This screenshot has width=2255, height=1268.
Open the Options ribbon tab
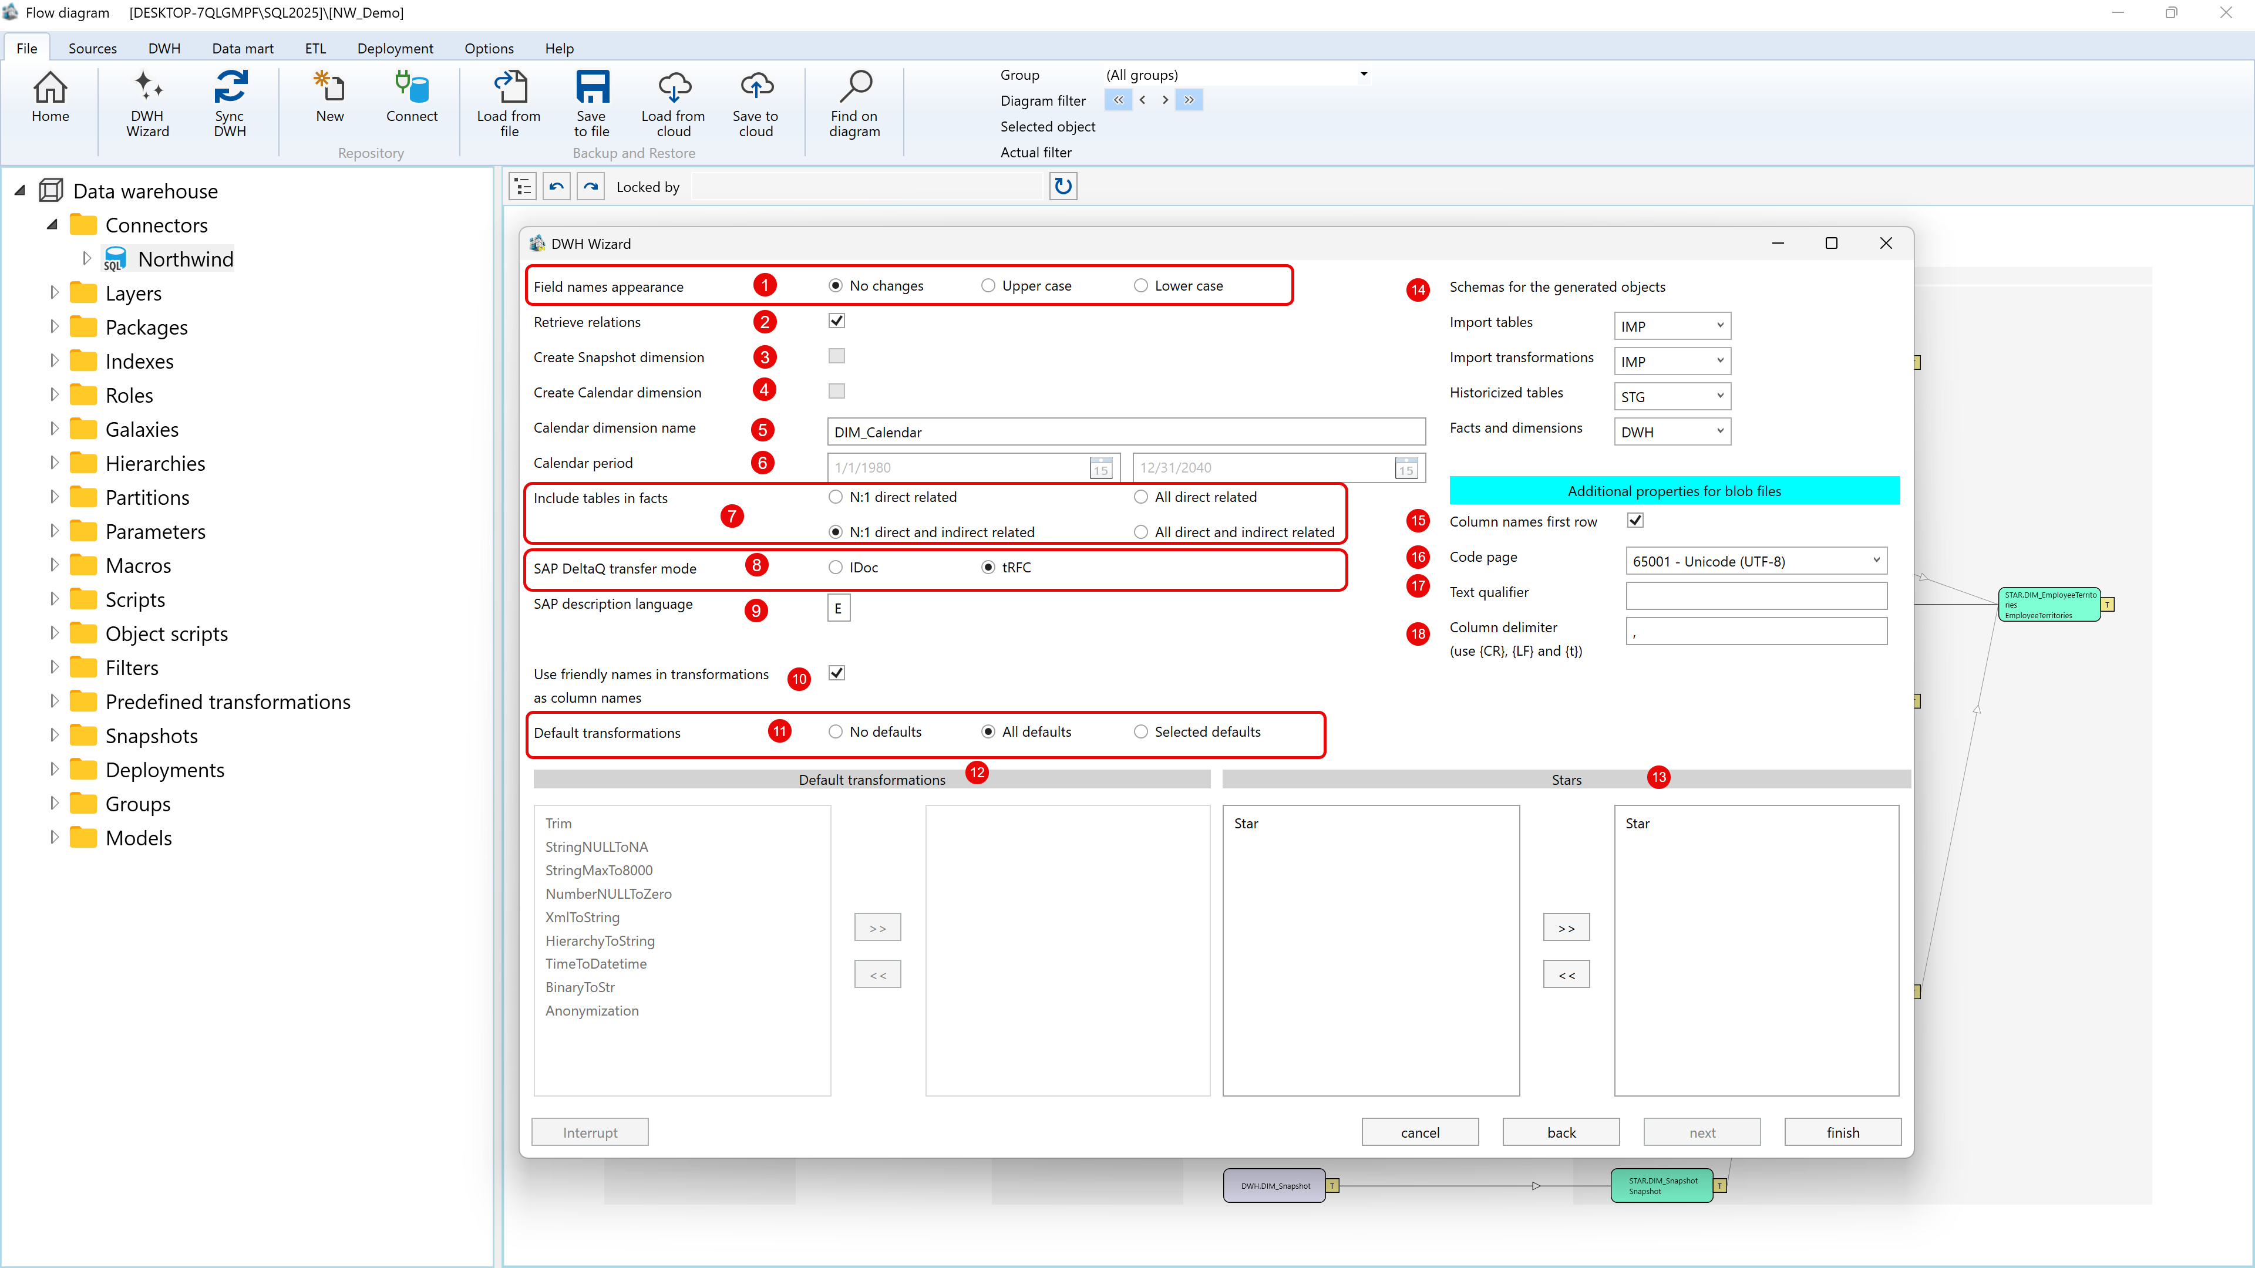point(489,48)
